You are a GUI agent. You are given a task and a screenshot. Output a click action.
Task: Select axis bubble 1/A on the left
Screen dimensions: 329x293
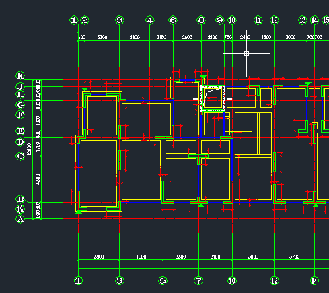click(20, 209)
